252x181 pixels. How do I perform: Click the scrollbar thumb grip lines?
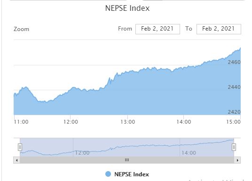[127, 160]
